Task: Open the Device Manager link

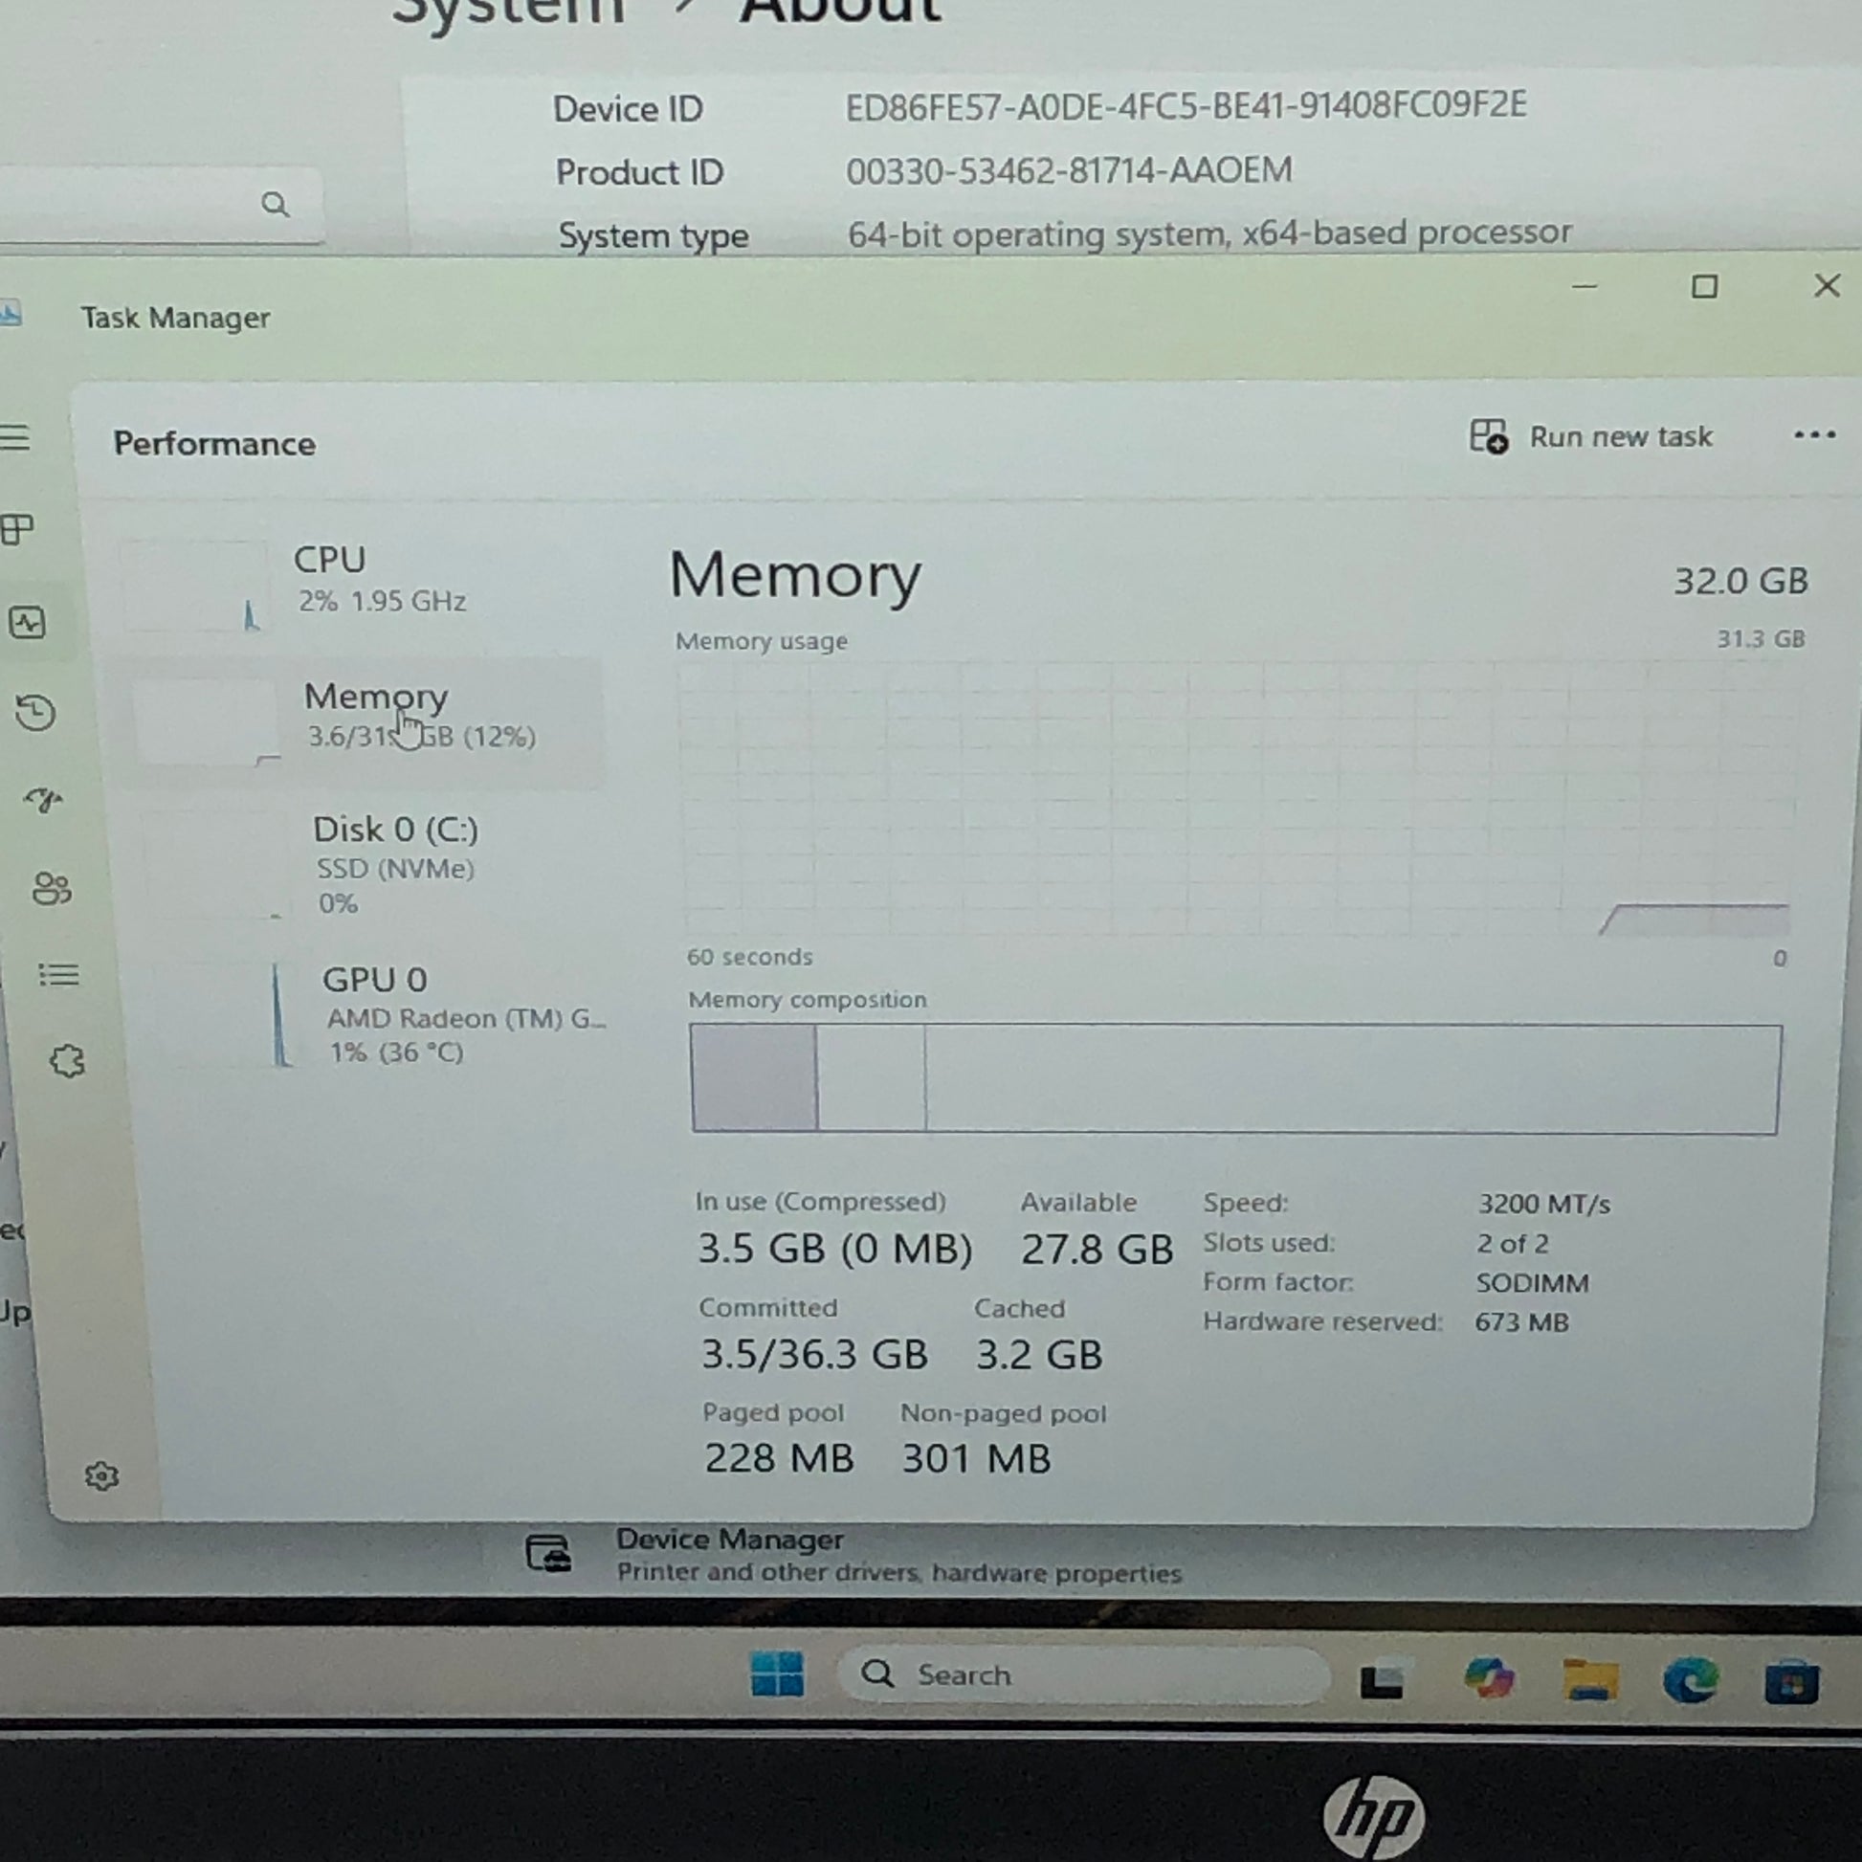Action: coord(729,1540)
